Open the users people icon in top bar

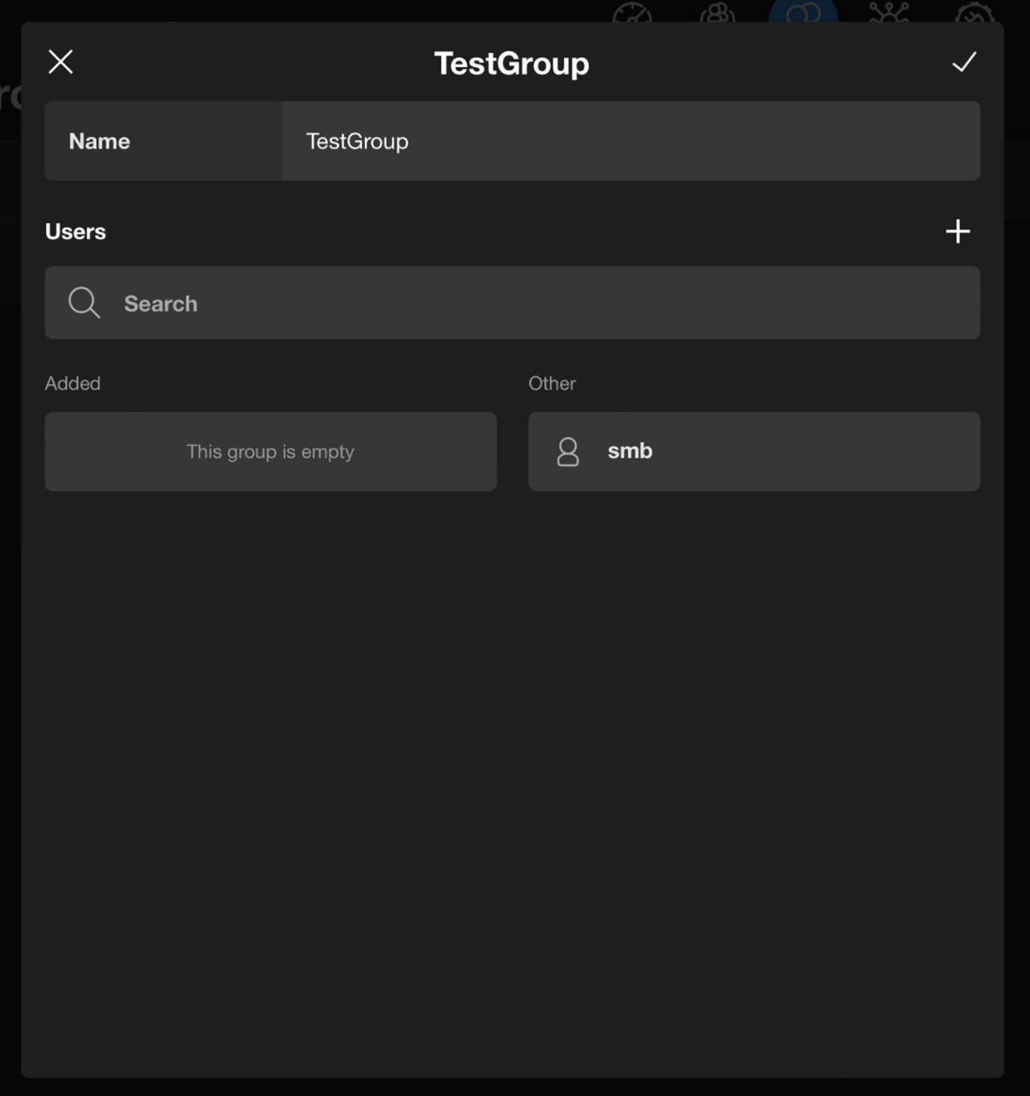717,13
